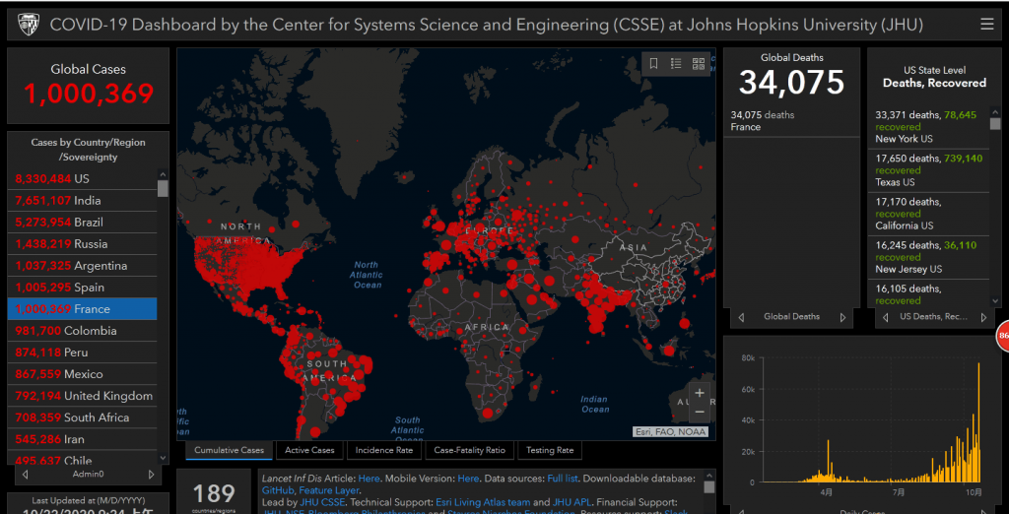The height and width of the screenshot is (514, 1009).
Task: Show the map legend list icon
Action: pyautogui.click(x=676, y=64)
